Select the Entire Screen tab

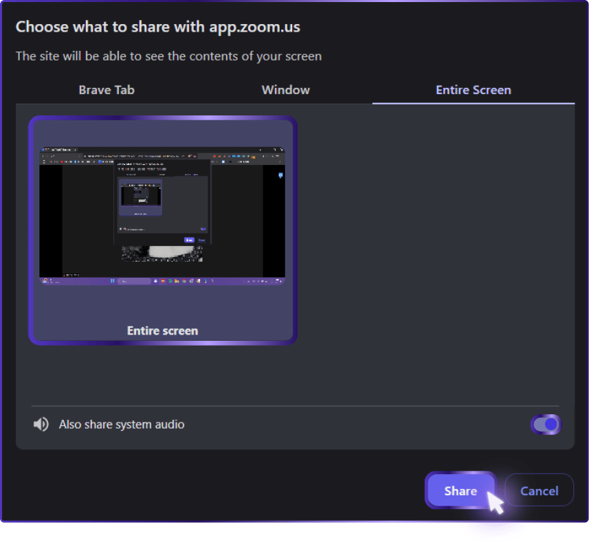click(x=474, y=90)
